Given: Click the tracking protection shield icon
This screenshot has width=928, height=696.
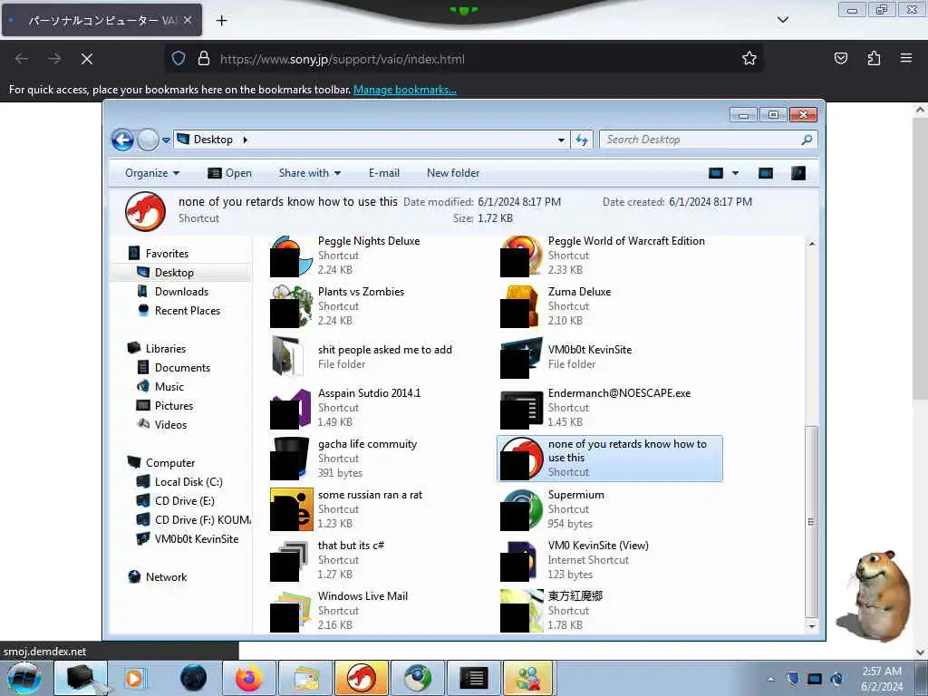Looking at the screenshot, I should pos(179,59).
